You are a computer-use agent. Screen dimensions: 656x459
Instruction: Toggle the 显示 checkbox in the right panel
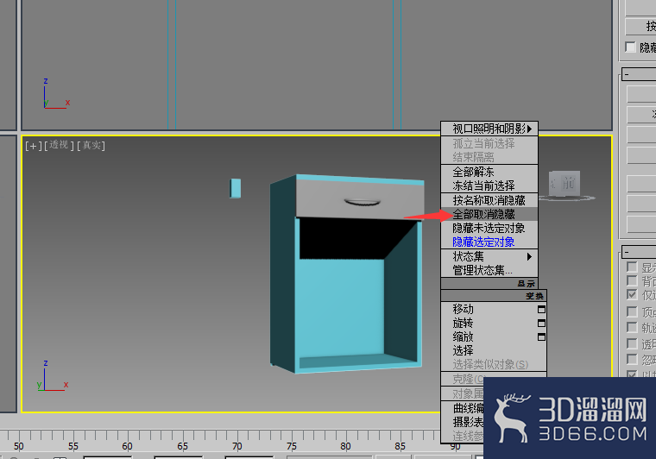click(632, 267)
